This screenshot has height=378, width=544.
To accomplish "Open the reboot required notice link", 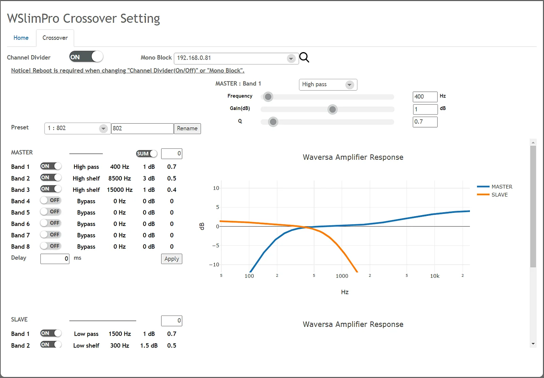I will pos(128,70).
